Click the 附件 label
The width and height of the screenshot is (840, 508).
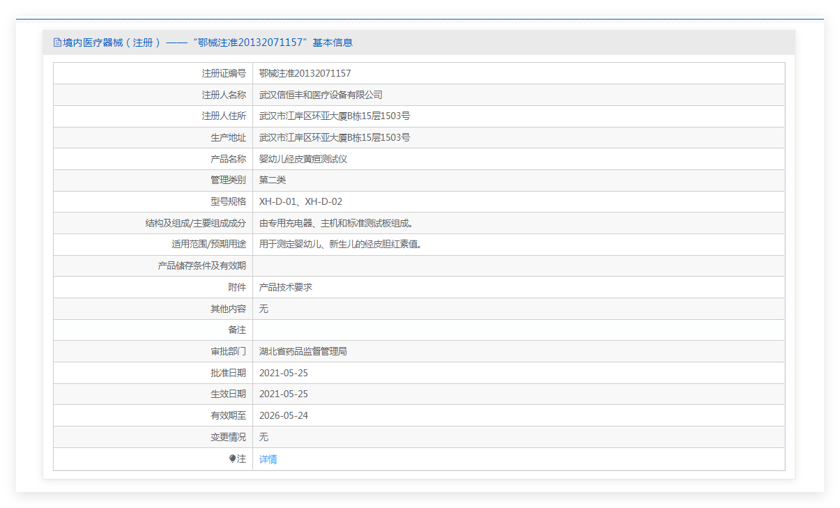click(x=237, y=287)
